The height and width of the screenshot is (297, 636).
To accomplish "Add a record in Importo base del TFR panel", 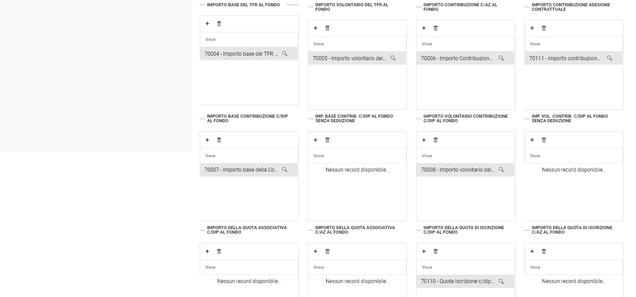I will click(x=207, y=24).
